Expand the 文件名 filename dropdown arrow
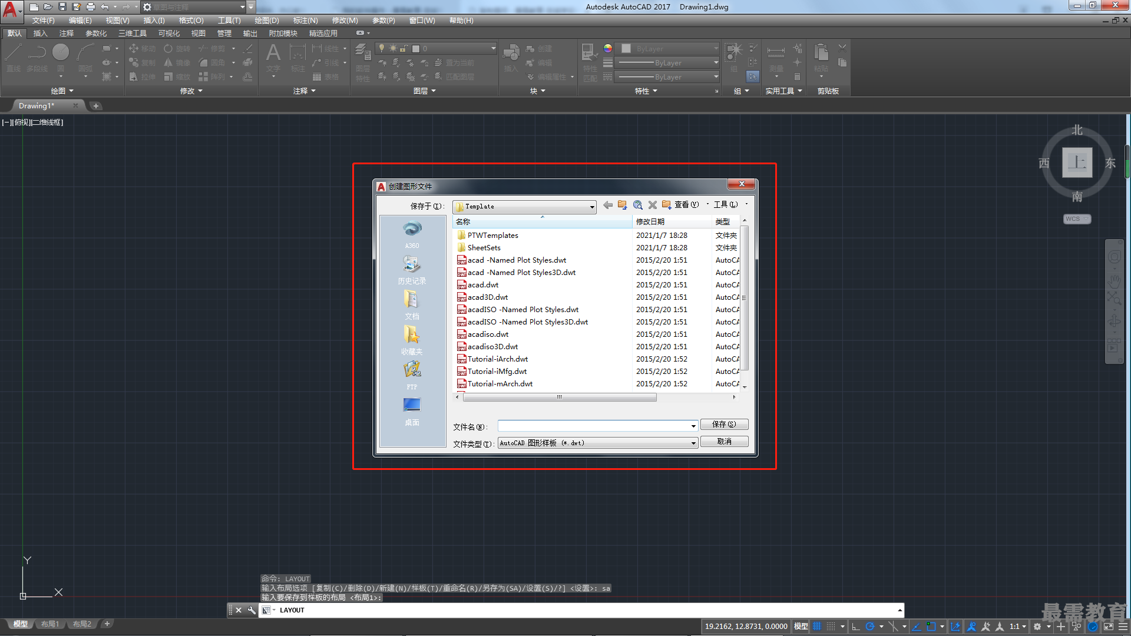This screenshot has width=1131, height=636. coord(693,426)
